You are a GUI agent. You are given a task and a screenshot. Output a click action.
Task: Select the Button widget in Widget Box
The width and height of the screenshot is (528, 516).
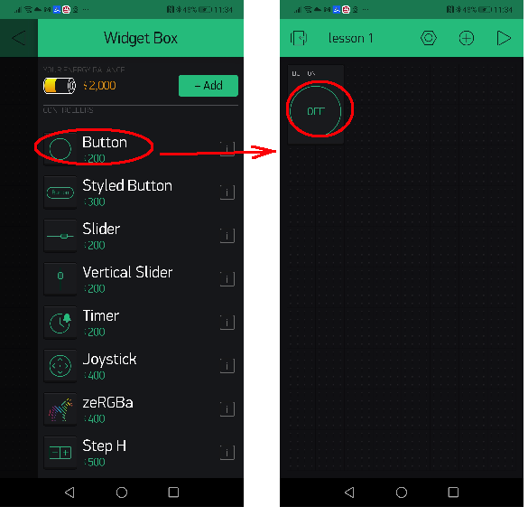(x=141, y=149)
